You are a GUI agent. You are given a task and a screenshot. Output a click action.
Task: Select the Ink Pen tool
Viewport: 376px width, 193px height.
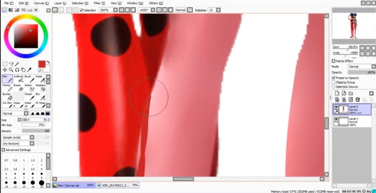[7, 104]
